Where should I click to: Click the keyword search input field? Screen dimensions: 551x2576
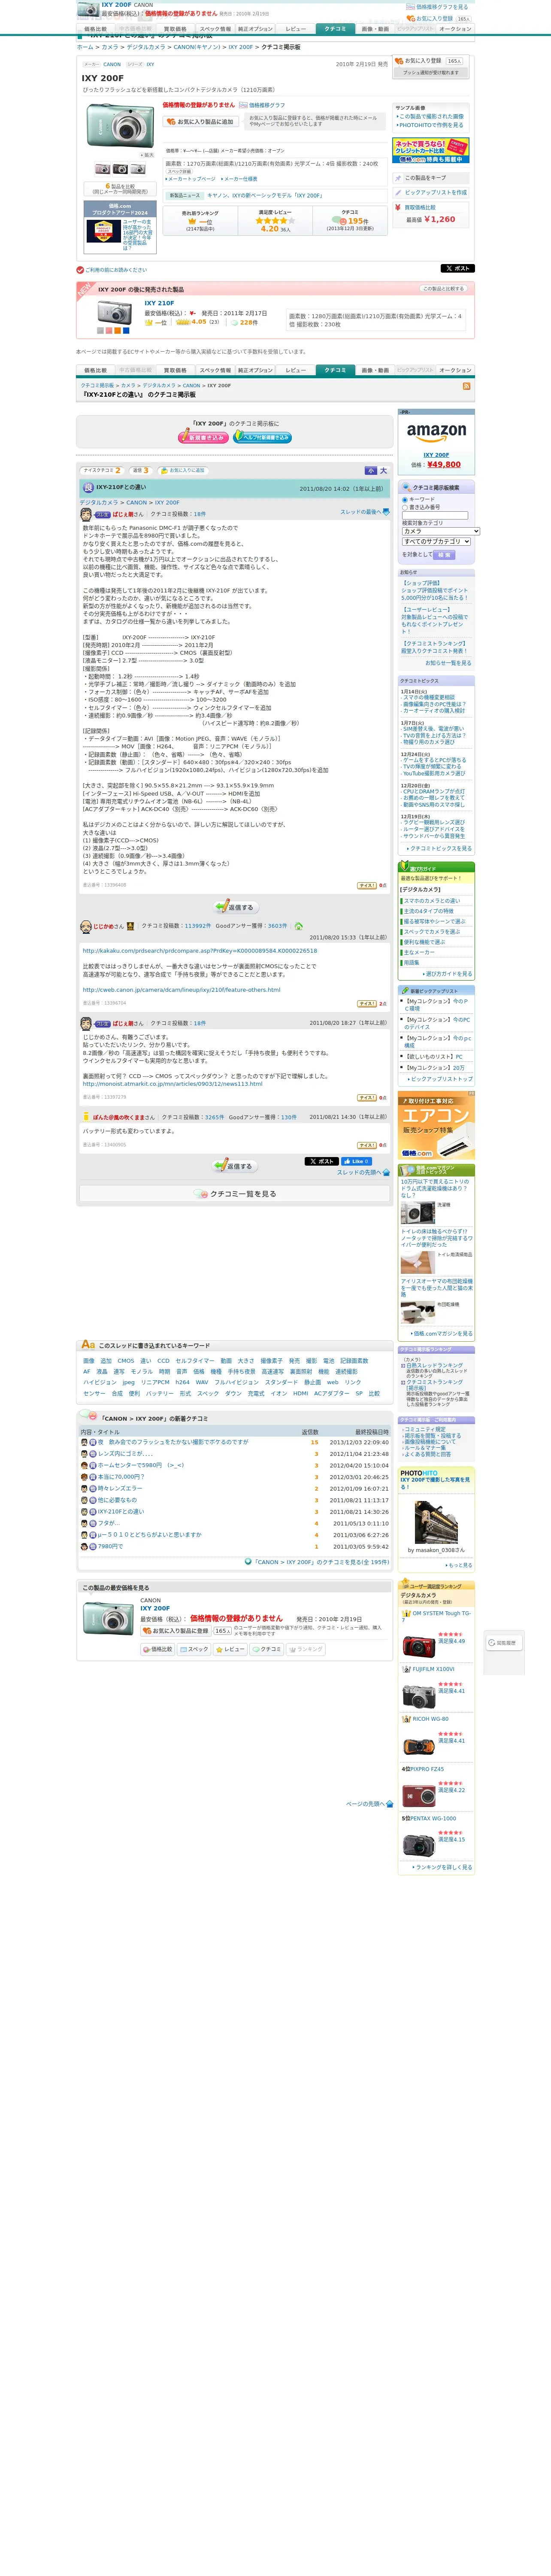tap(435, 516)
